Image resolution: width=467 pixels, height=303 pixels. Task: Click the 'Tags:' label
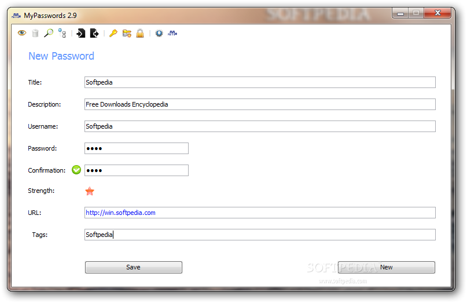click(x=40, y=235)
